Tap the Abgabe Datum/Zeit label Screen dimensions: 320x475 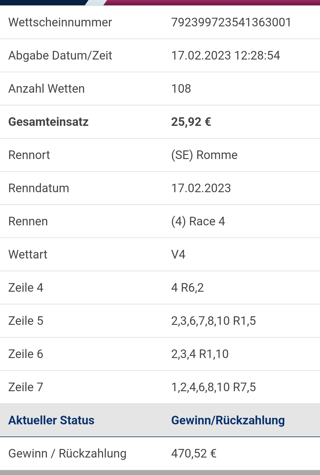click(60, 56)
